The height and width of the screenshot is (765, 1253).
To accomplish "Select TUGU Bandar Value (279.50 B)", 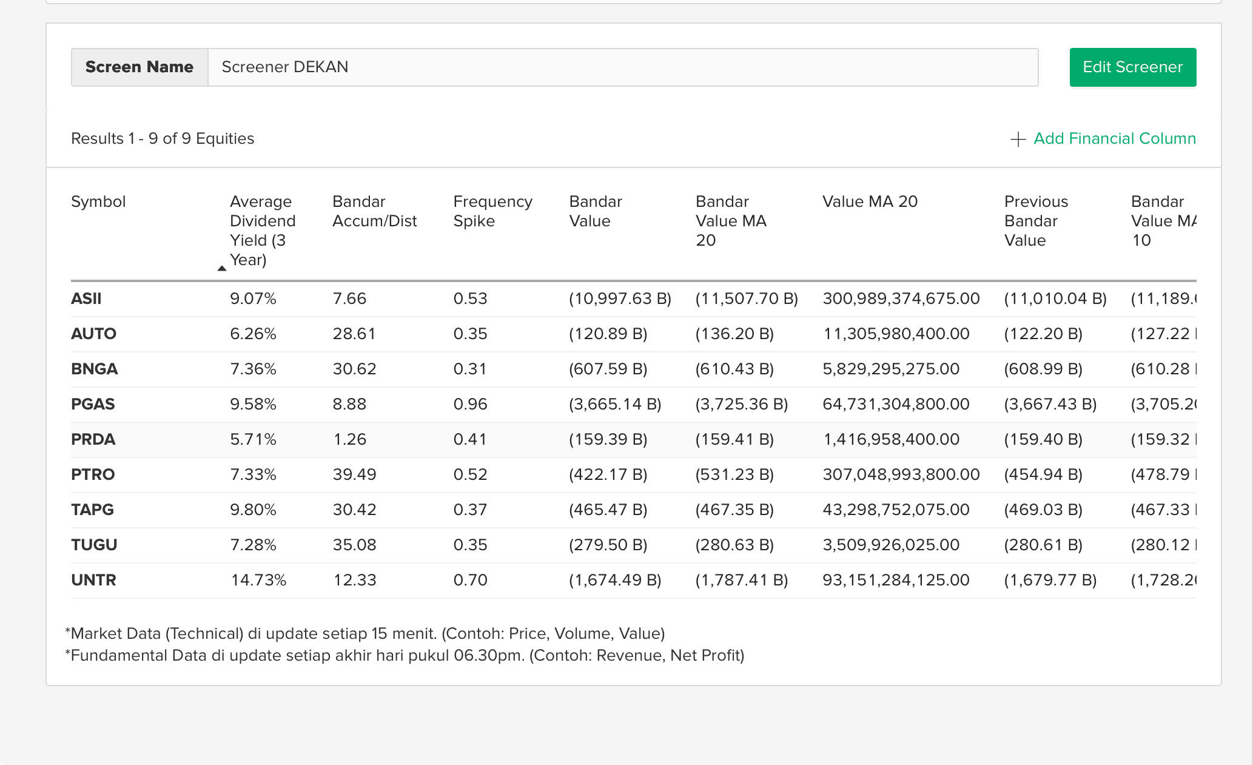I will 608,545.
